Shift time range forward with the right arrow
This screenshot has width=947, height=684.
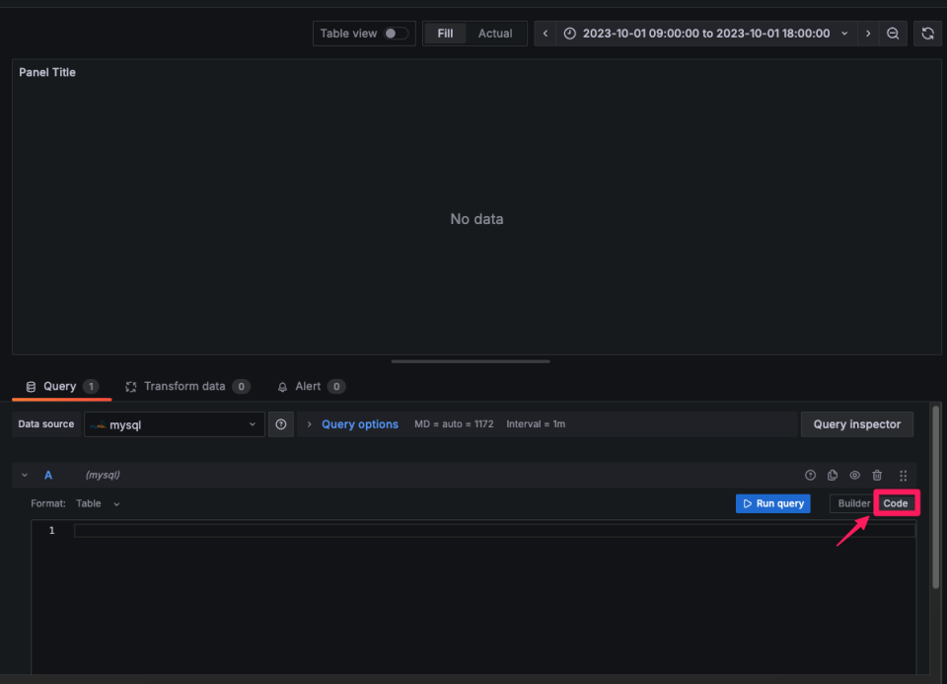pos(867,33)
